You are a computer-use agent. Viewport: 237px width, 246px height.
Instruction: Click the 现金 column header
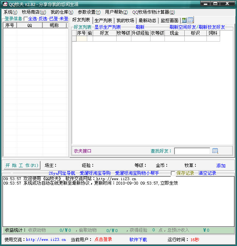(x=174, y=33)
